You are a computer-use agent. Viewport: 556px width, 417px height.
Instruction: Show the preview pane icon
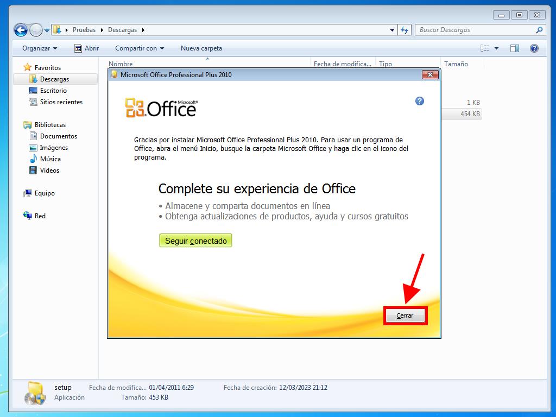(514, 48)
